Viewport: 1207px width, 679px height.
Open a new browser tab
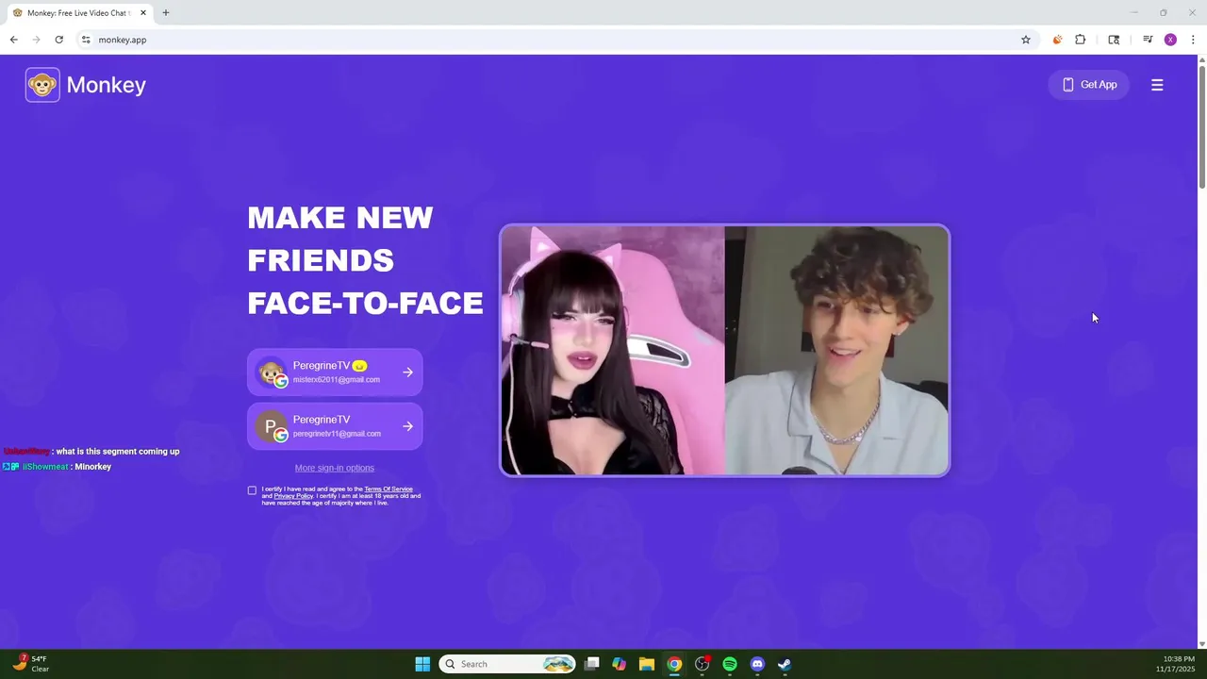(166, 13)
